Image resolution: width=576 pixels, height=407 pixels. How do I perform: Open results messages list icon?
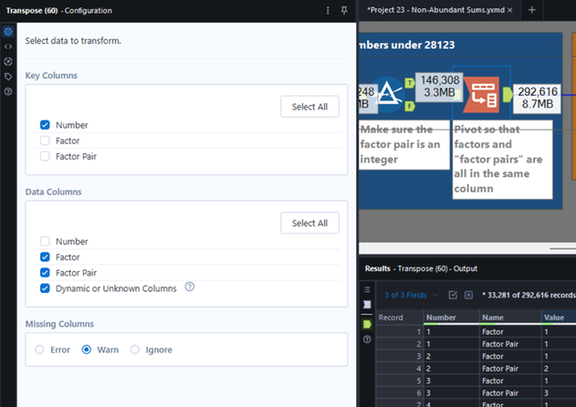pyautogui.click(x=367, y=289)
